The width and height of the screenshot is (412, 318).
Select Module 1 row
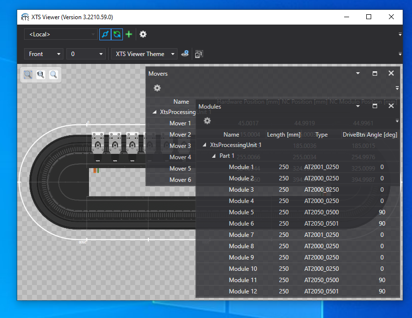point(298,167)
